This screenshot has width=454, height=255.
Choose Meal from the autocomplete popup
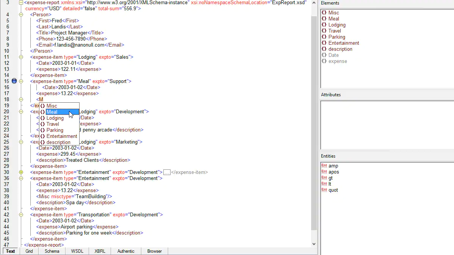(x=53, y=112)
